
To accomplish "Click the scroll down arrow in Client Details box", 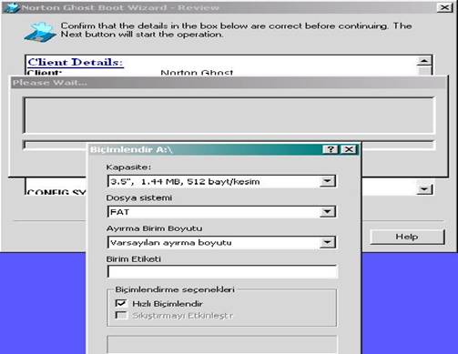I will pyautogui.click(x=424, y=190).
